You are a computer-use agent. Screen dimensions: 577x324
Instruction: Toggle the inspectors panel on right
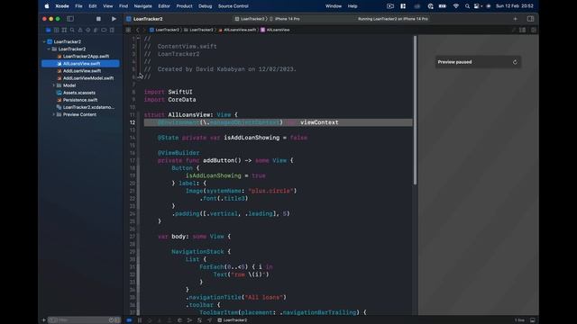pyautogui.click(x=530, y=19)
